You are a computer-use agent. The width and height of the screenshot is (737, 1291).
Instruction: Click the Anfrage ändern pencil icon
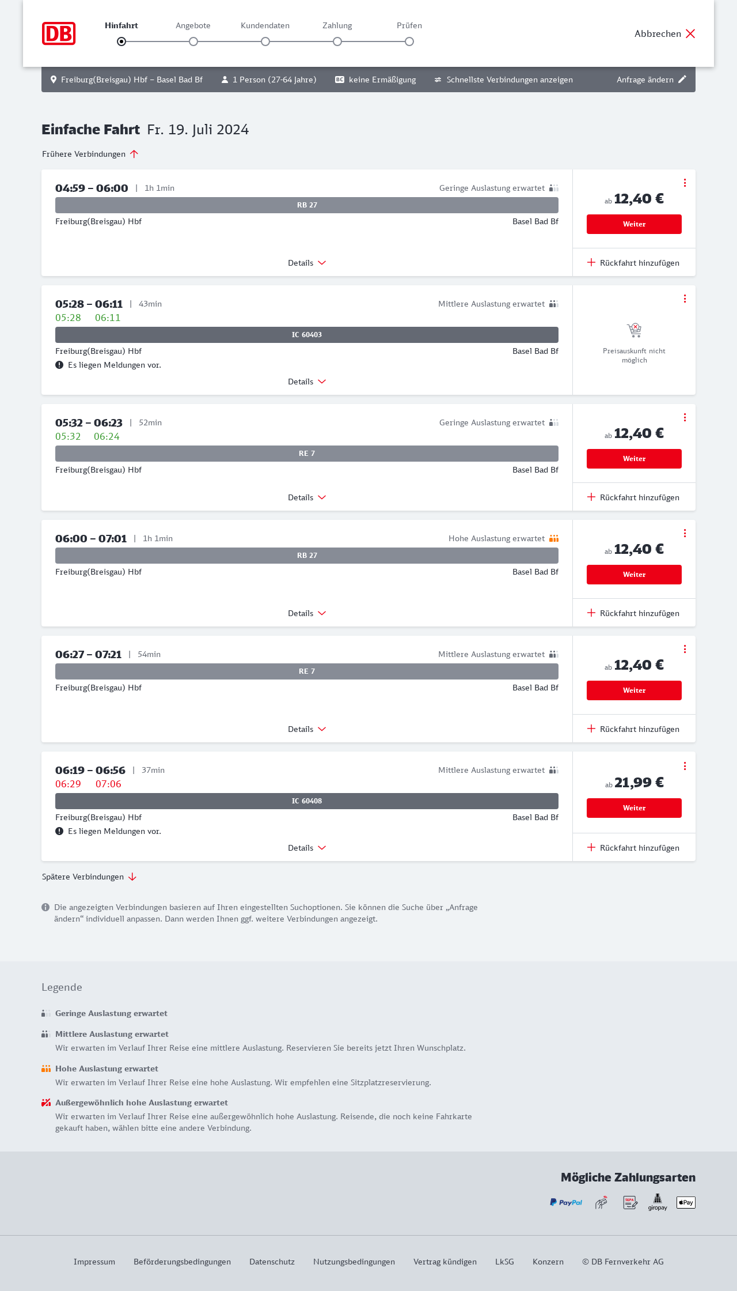(x=682, y=80)
